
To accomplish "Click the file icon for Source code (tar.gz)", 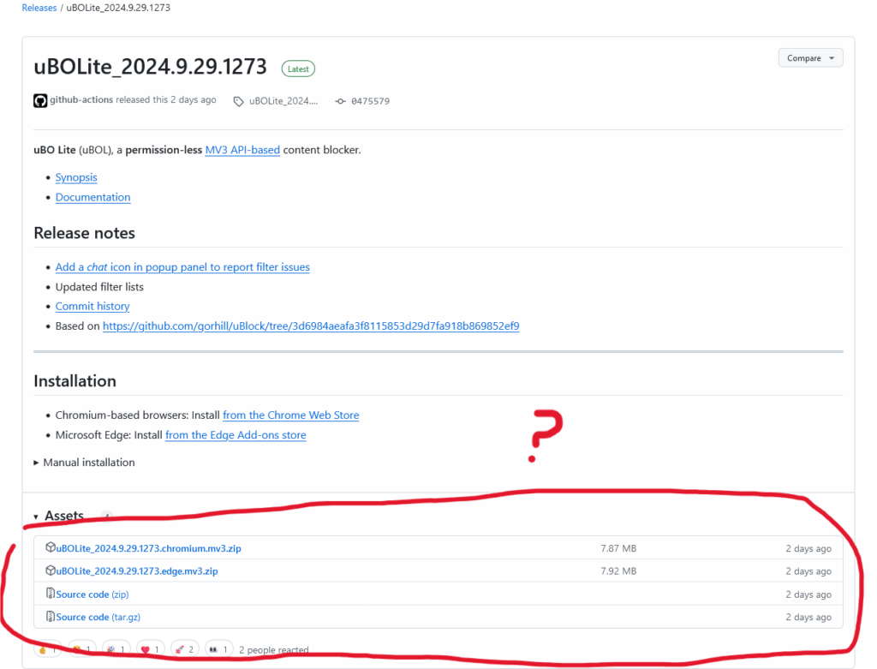I will (x=51, y=617).
